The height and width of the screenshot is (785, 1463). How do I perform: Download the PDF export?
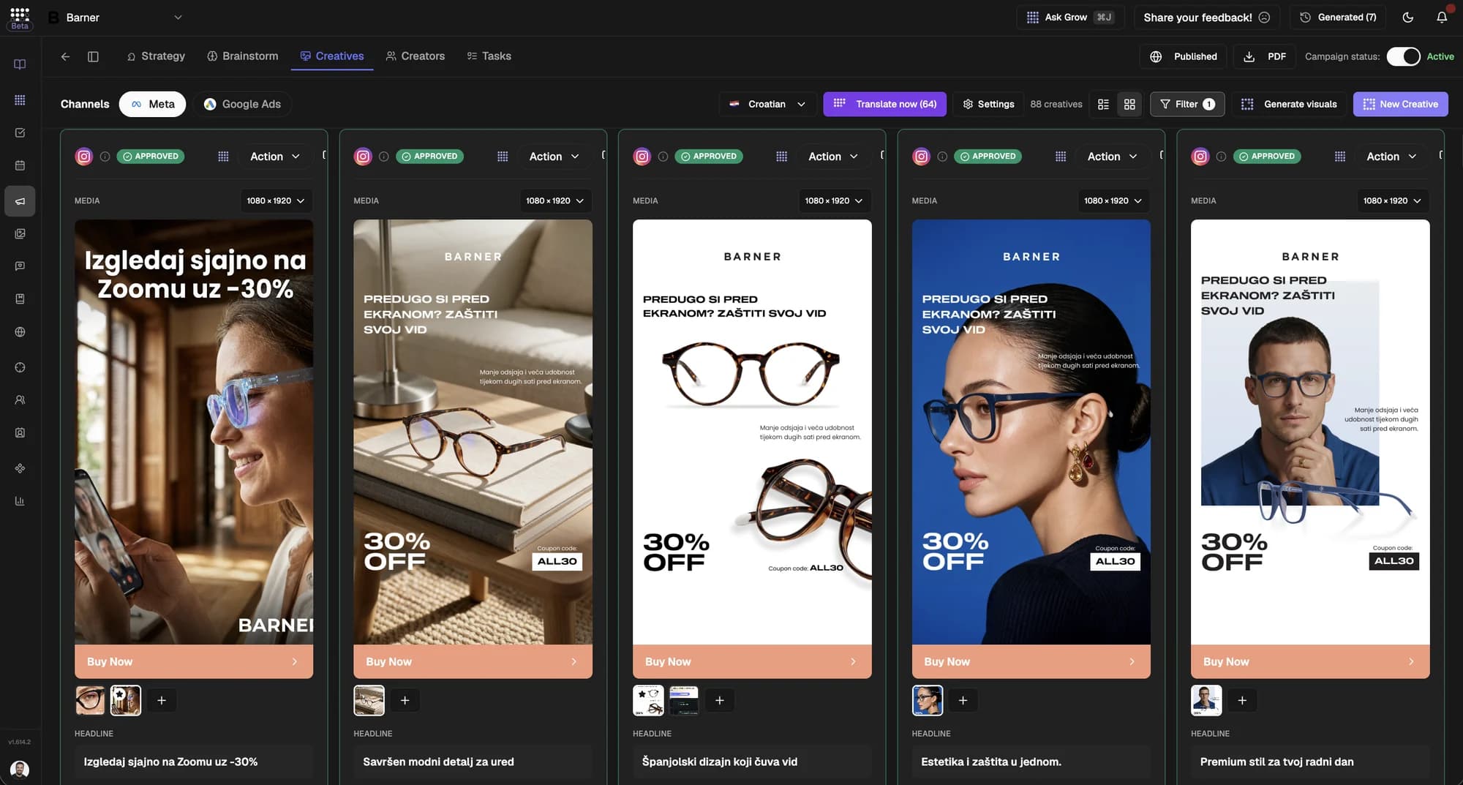click(x=1265, y=56)
